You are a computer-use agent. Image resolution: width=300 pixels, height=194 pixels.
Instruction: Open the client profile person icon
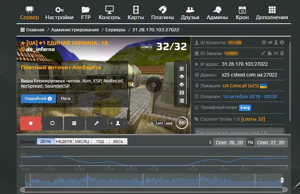(276, 42)
